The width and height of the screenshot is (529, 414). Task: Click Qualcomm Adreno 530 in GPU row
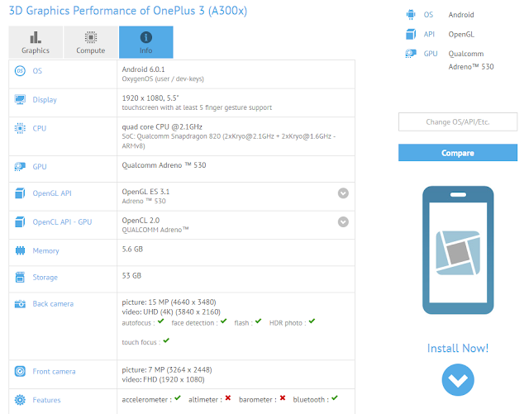[x=164, y=165]
